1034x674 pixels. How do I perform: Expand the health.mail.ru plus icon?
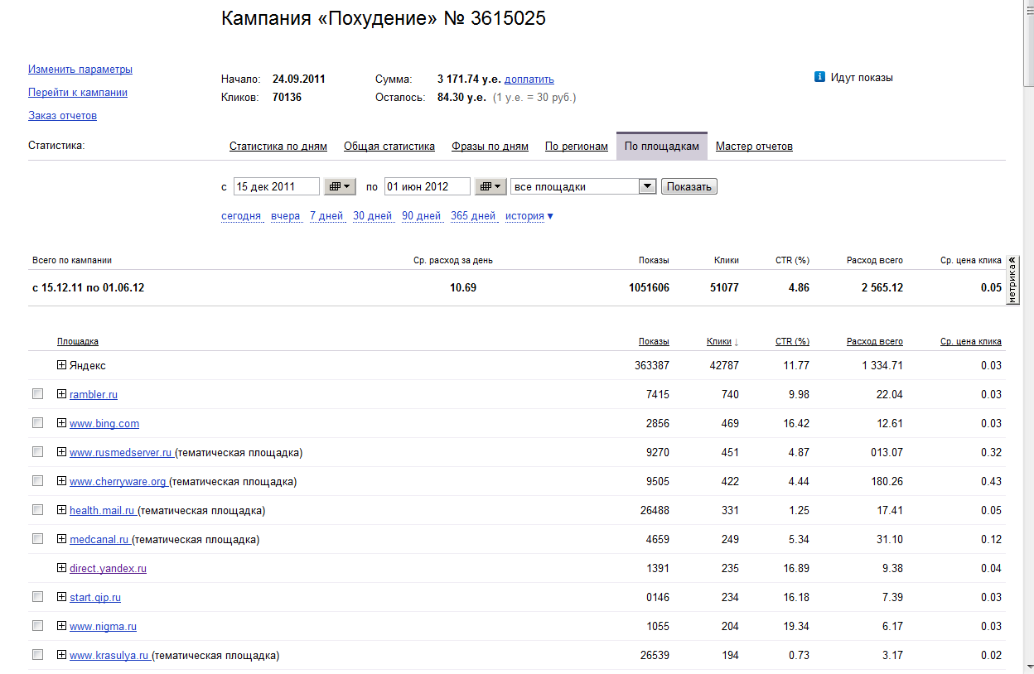61,510
